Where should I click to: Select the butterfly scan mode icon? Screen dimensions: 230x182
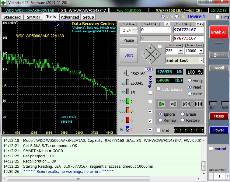198,104
